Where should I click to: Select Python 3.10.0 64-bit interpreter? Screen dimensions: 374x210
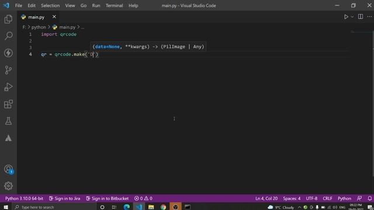[24, 198]
